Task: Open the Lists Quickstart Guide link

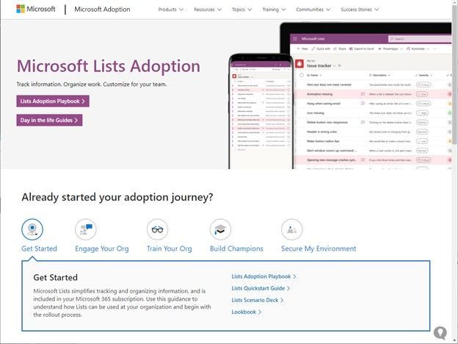Action: point(261,288)
